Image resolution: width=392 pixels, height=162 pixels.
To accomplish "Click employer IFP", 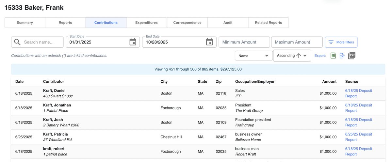I will (x=238, y=96).
